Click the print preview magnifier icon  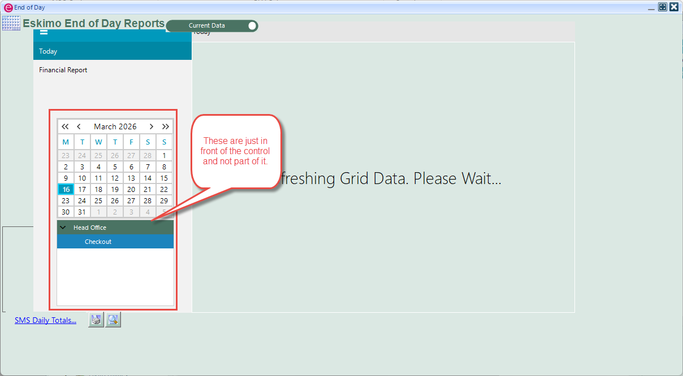tap(113, 320)
